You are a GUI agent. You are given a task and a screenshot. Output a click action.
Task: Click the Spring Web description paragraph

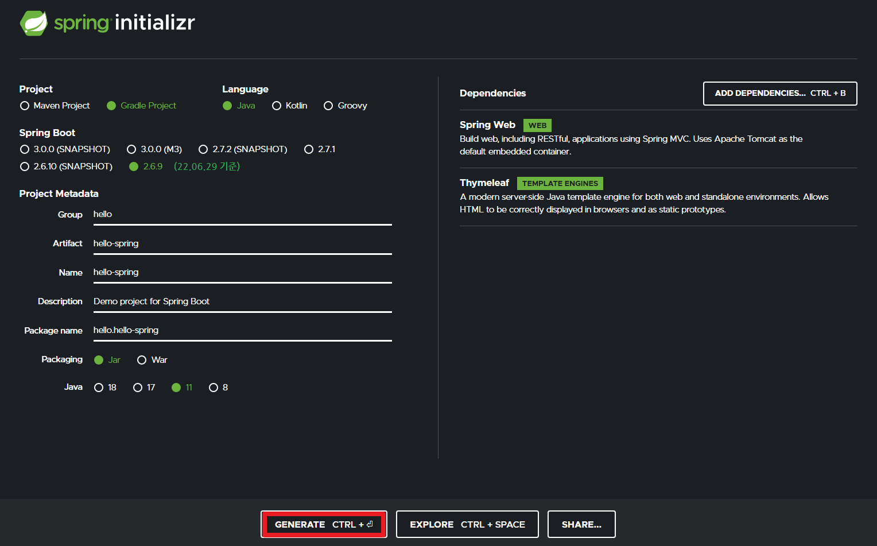click(x=631, y=145)
